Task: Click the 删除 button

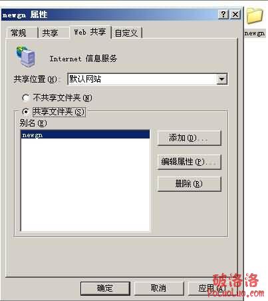Action: coord(189,184)
